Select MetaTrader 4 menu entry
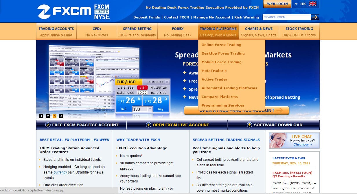Image resolution: width=357 pixels, height=194 pixels. [214, 71]
